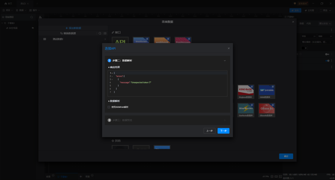Choose the PostMessage connector tile
This screenshot has width=335, height=180.
(x=183, y=40)
